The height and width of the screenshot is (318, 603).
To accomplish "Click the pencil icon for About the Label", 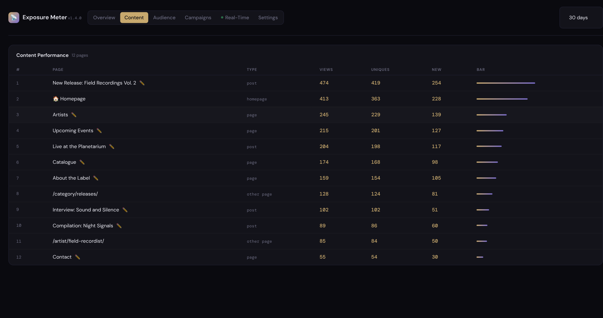I will (96, 178).
